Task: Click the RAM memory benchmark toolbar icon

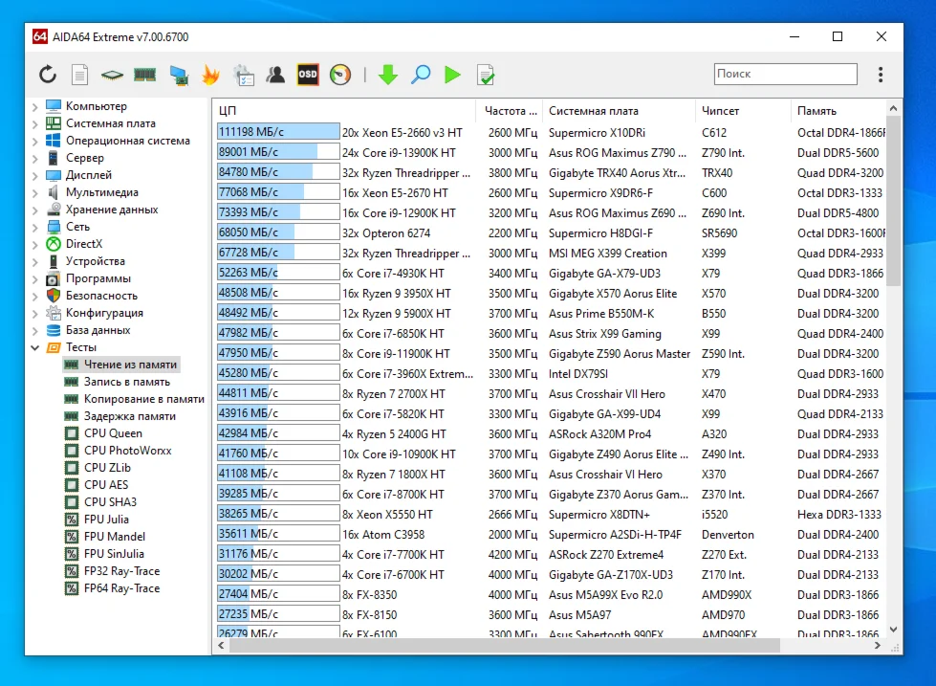Action: tap(144, 75)
